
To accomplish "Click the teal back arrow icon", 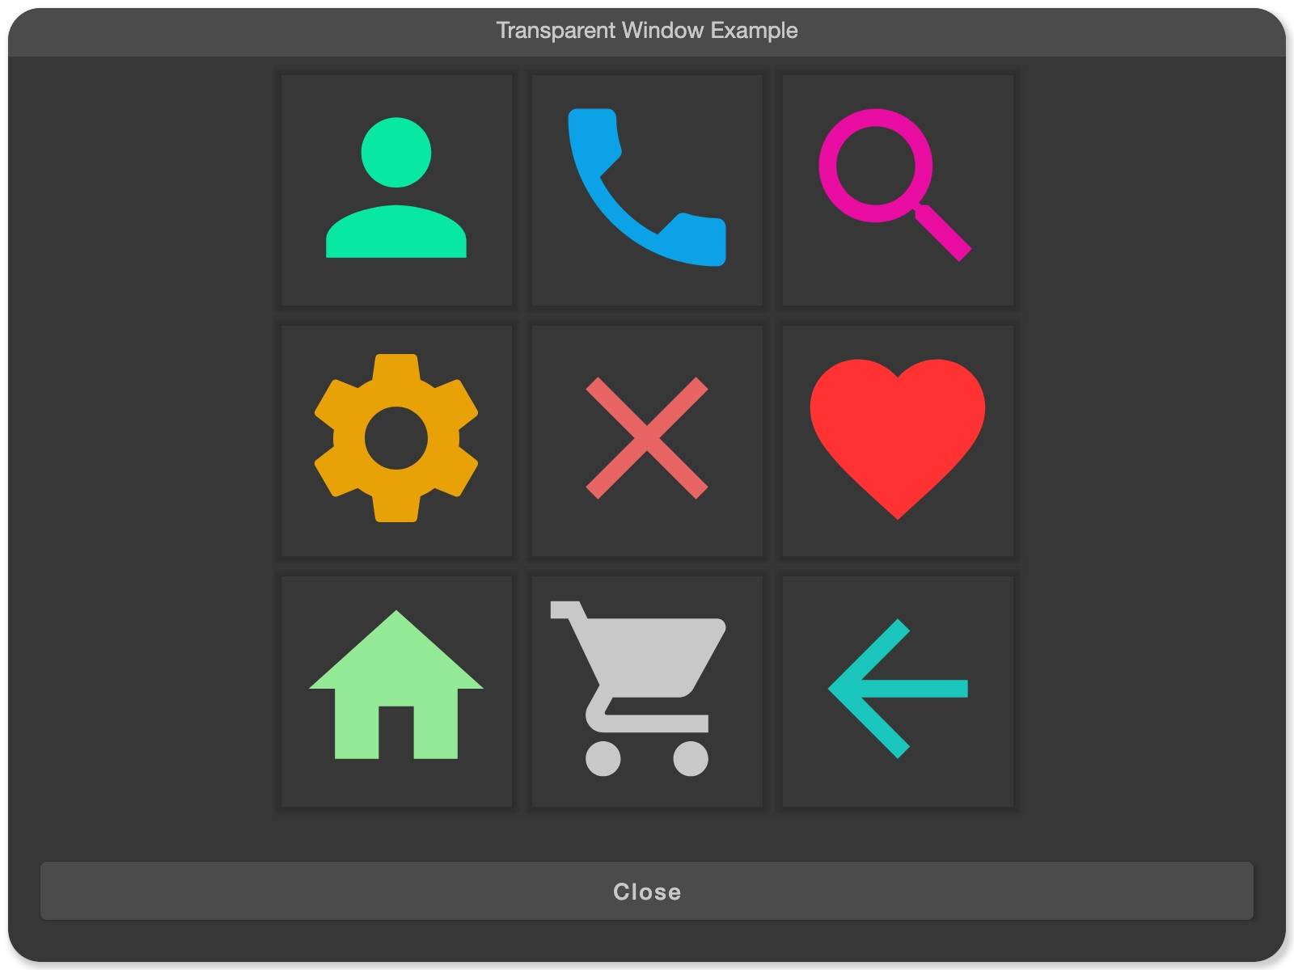I will tap(898, 689).
